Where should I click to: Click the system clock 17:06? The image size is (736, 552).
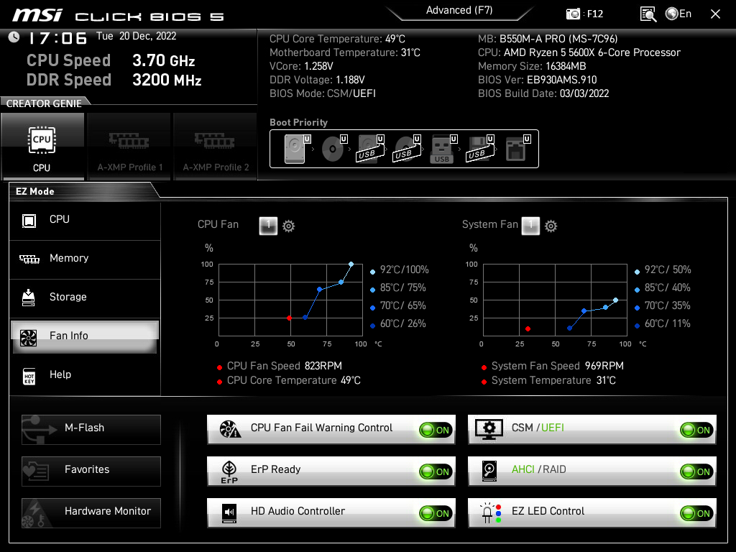tap(57, 38)
